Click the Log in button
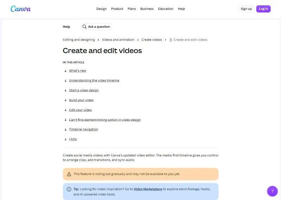 [263, 9]
